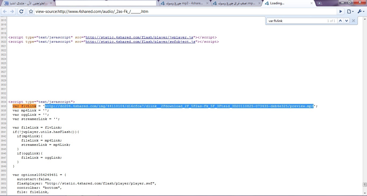Open the jwplayer.js script link
This screenshot has width=367, height=196.
139,38
